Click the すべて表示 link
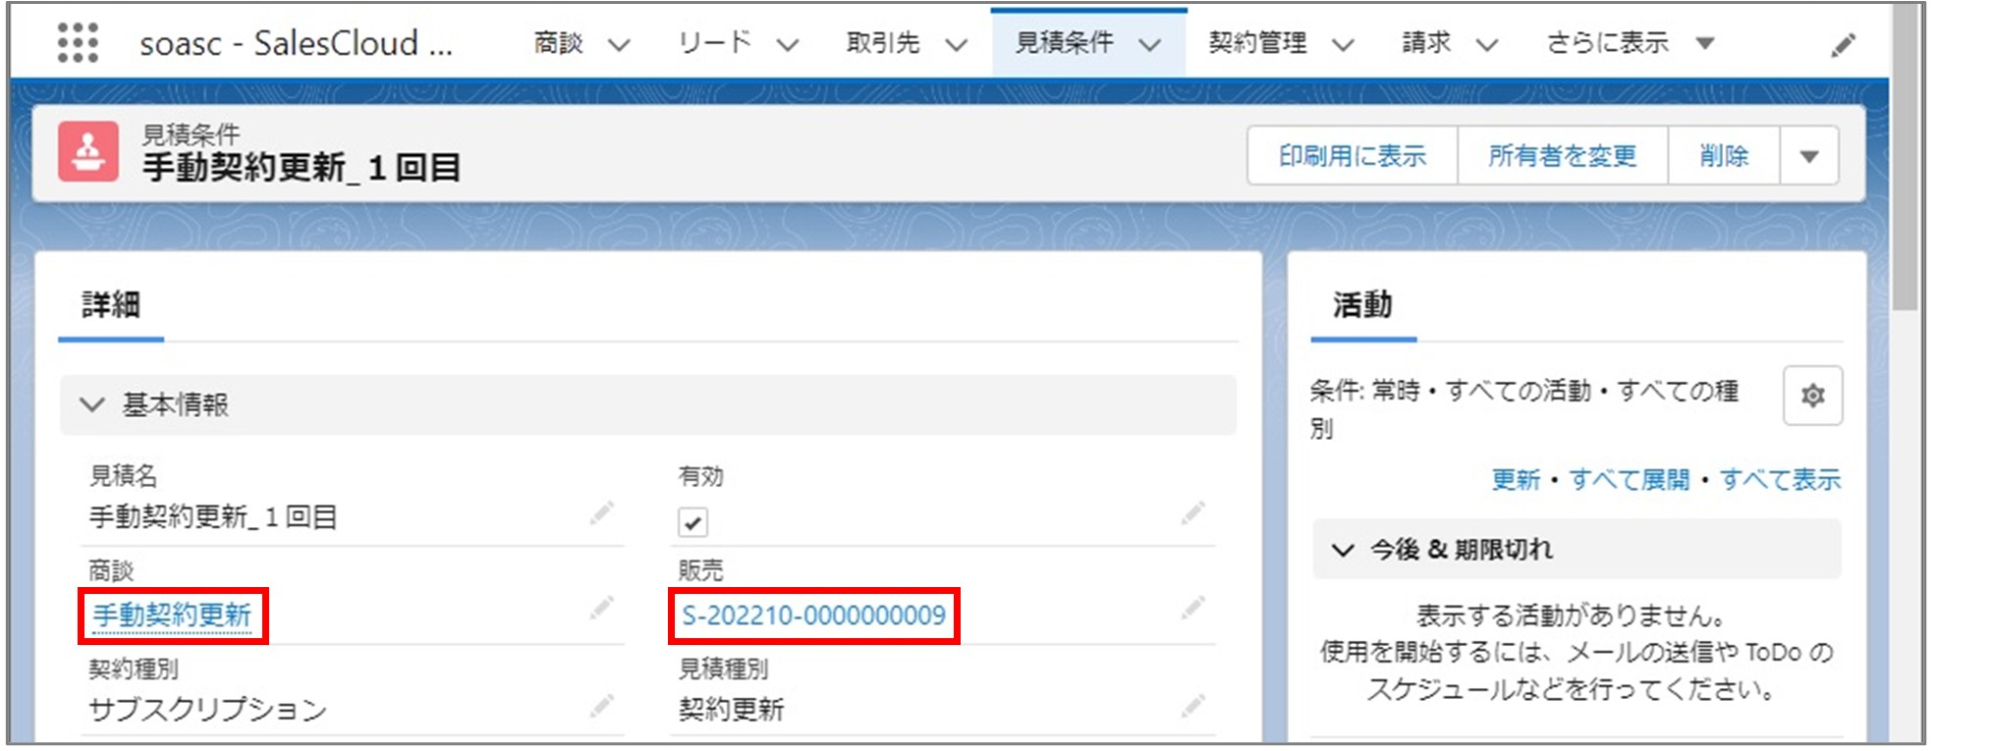The height and width of the screenshot is (751, 1991). 1780,480
